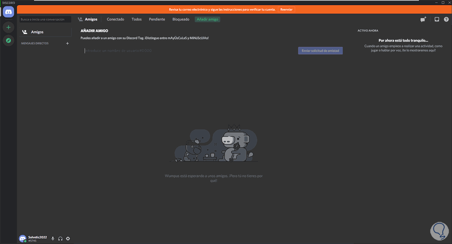The height and width of the screenshot is (244, 452).
Task: Click the green plus to add a server
Action: click(x=8, y=27)
